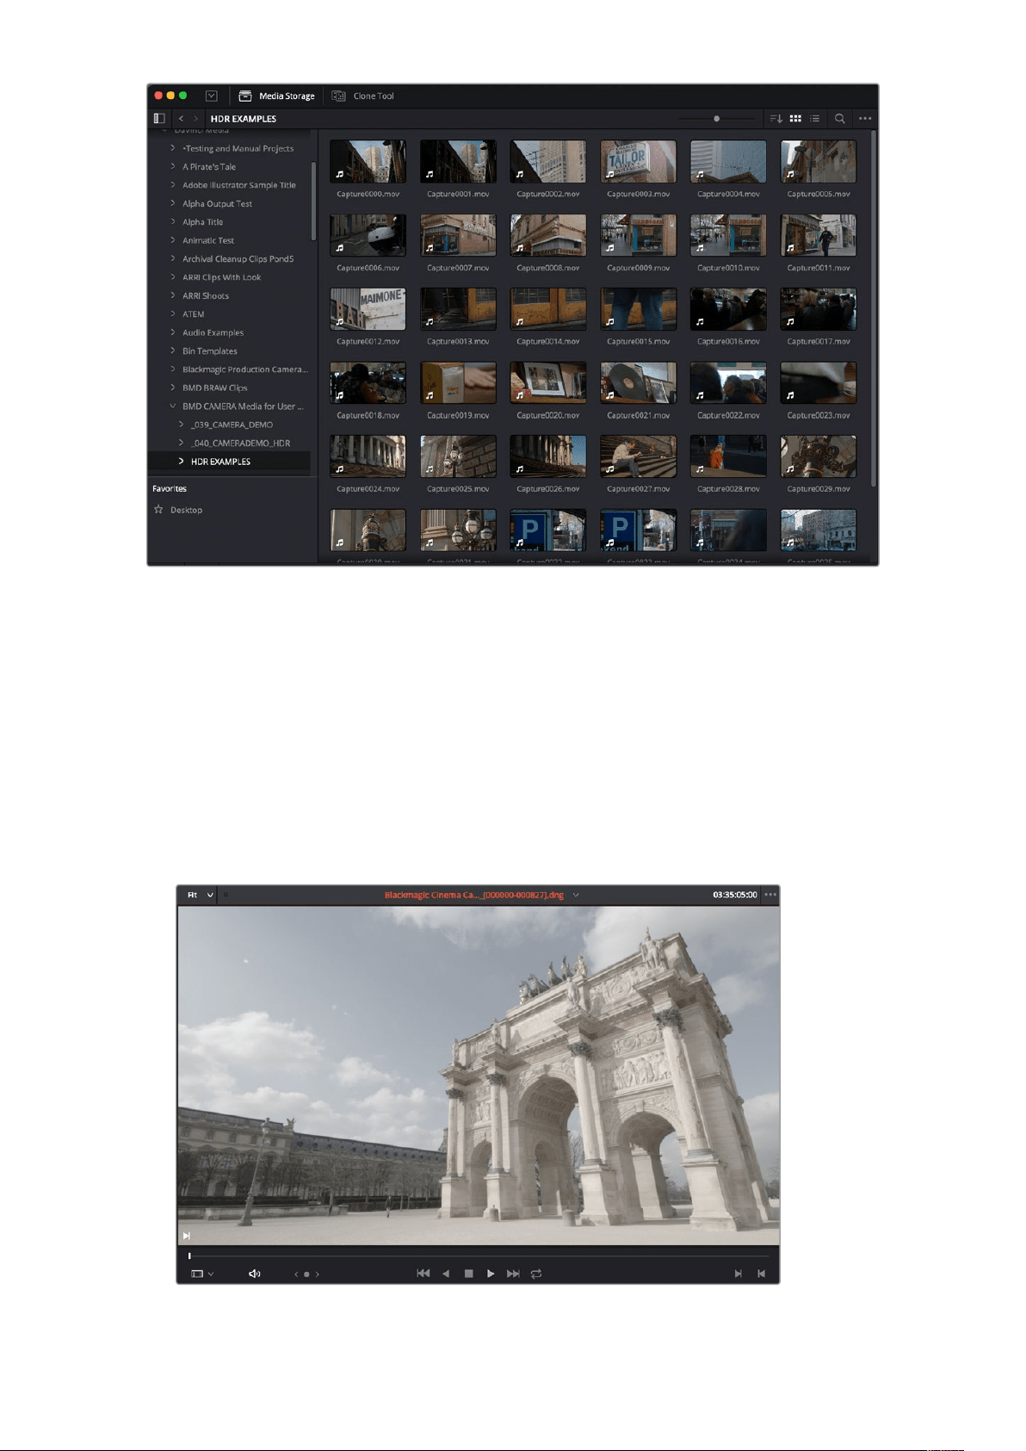Select Capture0006.mov thumbnail
This screenshot has height=1451, width=1026.
click(368, 235)
